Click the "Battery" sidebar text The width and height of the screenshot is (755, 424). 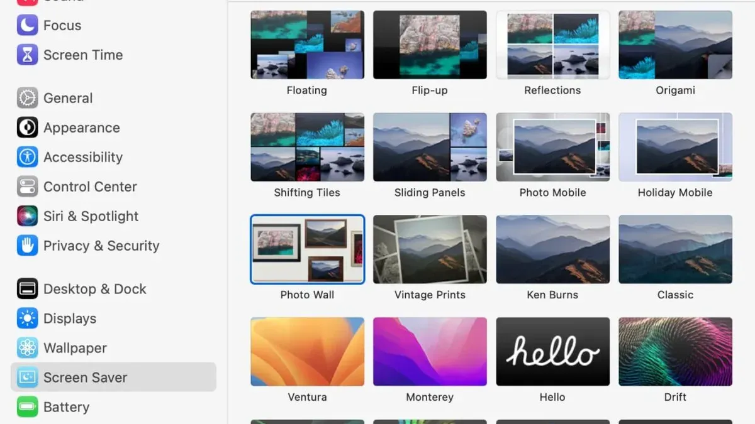click(x=66, y=408)
